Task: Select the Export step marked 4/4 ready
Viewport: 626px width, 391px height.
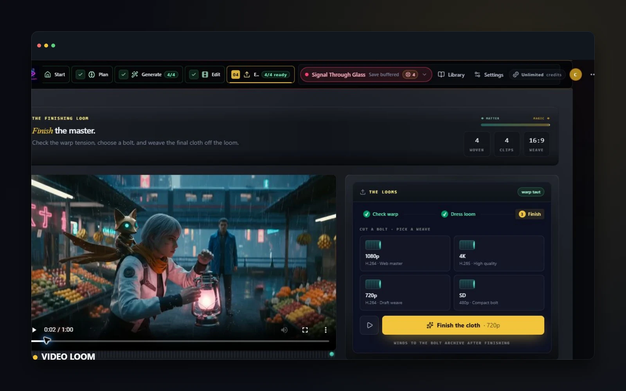Action: point(261,74)
